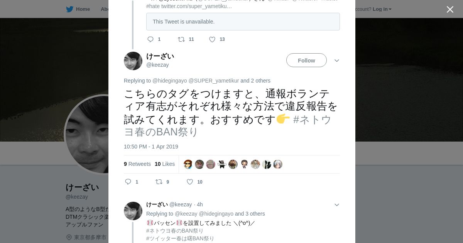This screenshot has width=463, height=243.
Task: Open the Log in dropdown
Action: [x=382, y=9]
